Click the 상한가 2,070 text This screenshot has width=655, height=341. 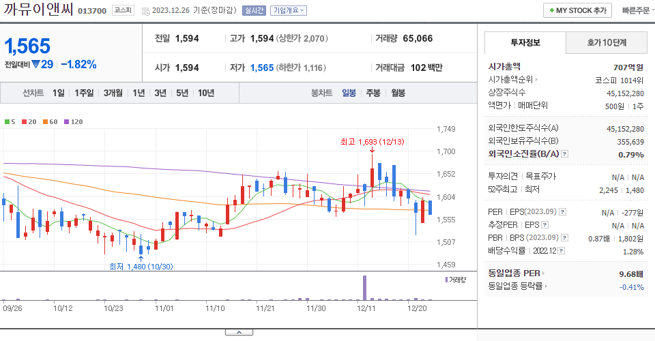pyautogui.click(x=302, y=38)
